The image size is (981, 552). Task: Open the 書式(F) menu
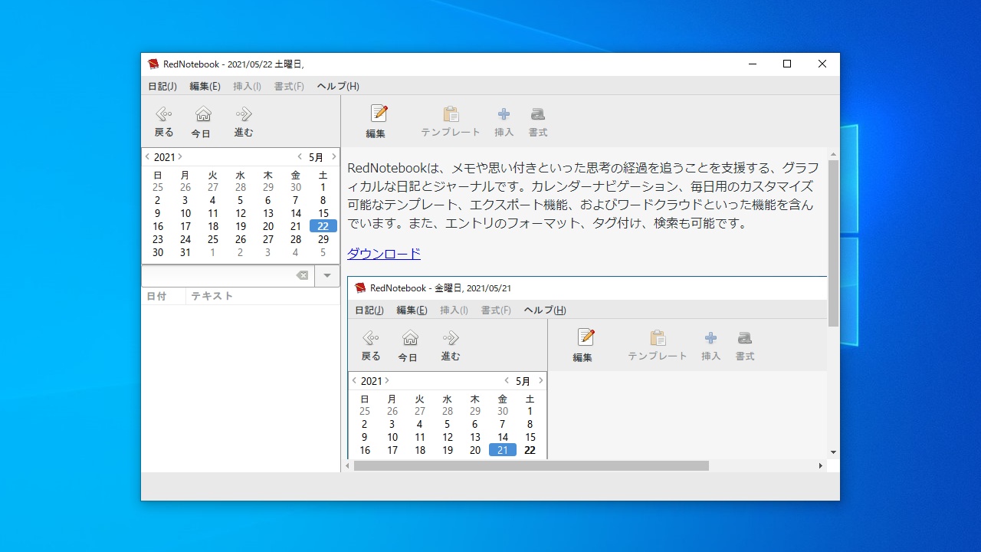coord(289,87)
